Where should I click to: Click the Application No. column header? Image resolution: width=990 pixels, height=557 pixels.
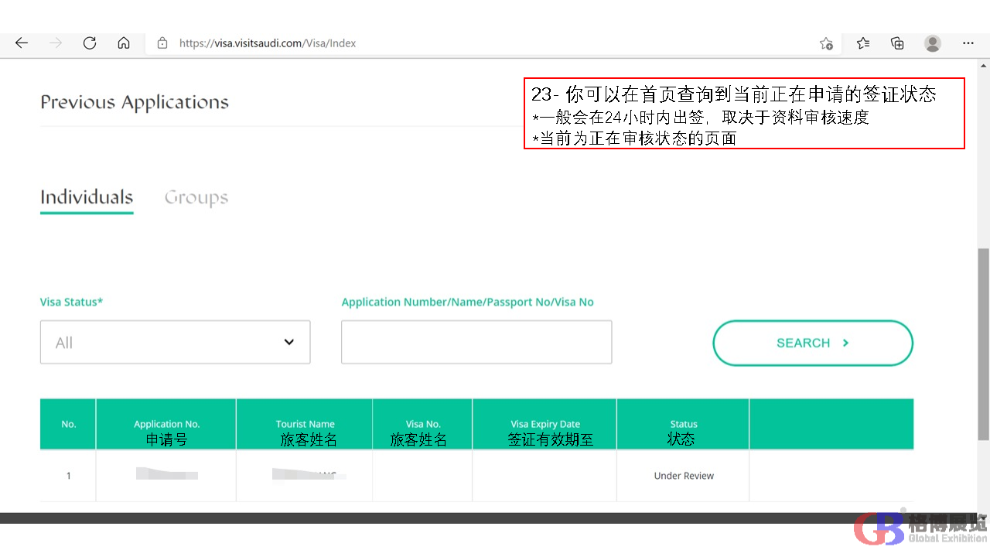(x=166, y=425)
